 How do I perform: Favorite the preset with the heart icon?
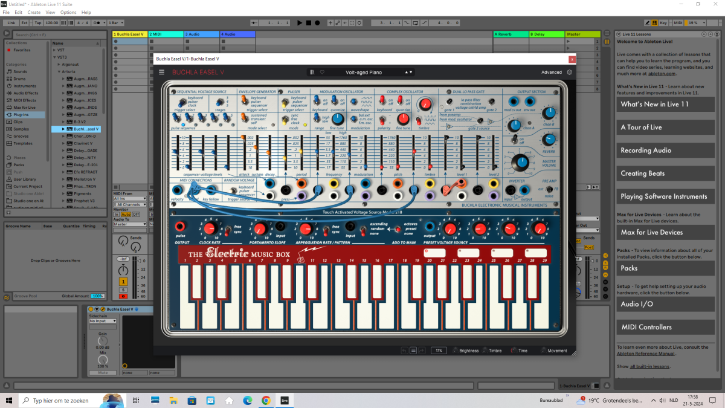(322, 72)
